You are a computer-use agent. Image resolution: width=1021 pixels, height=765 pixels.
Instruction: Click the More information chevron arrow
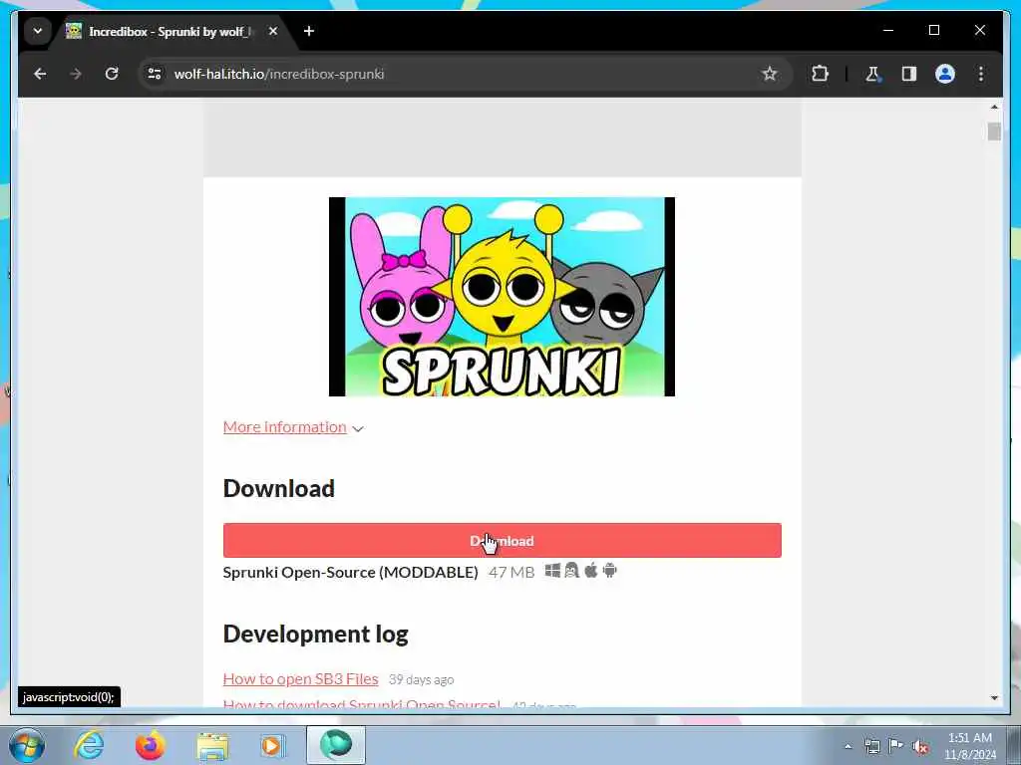[x=358, y=428]
